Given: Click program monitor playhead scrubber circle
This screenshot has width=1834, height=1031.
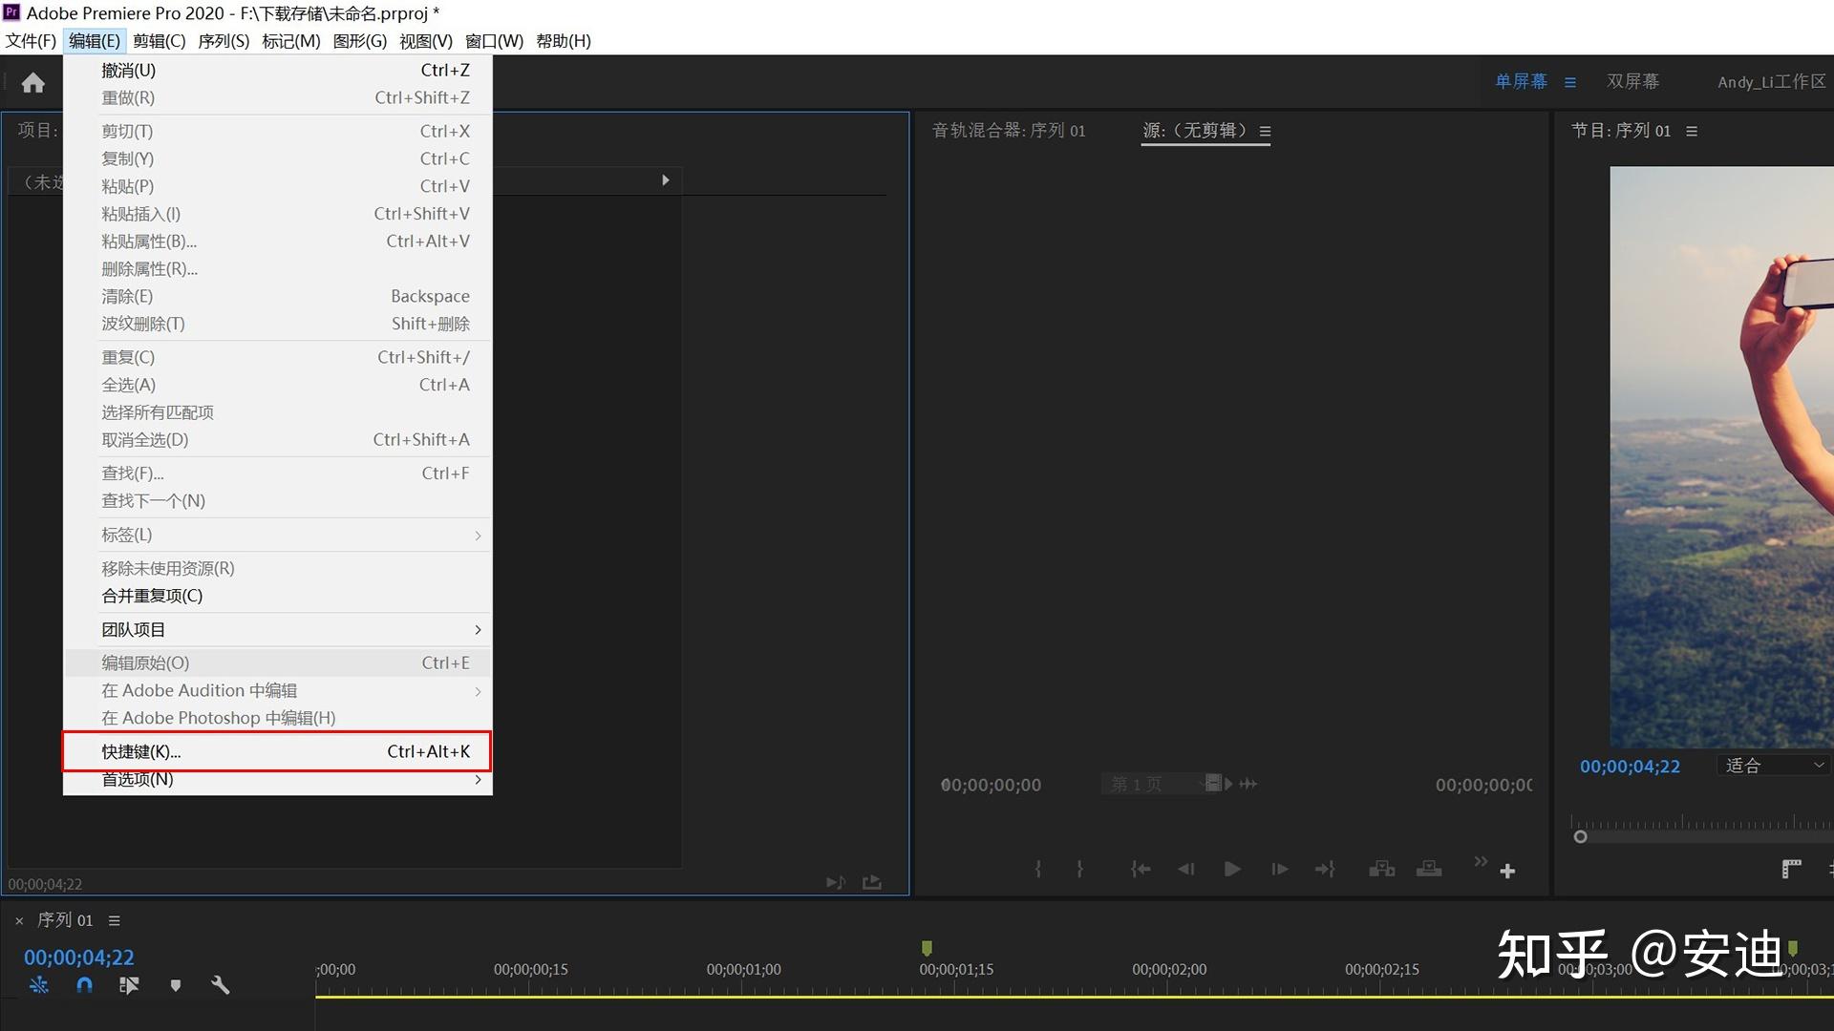Looking at the screenshot, I should point(1580,837).
